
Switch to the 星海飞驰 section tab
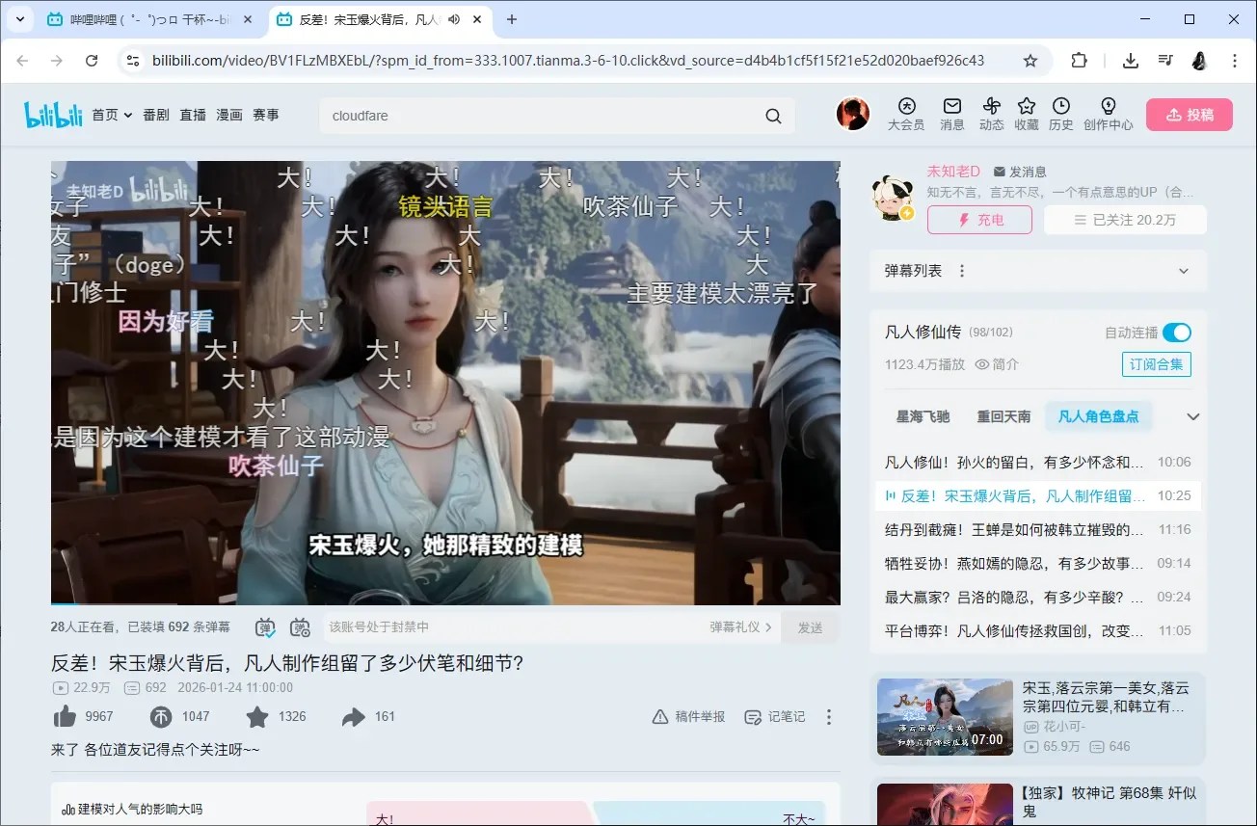click(923, 416)
